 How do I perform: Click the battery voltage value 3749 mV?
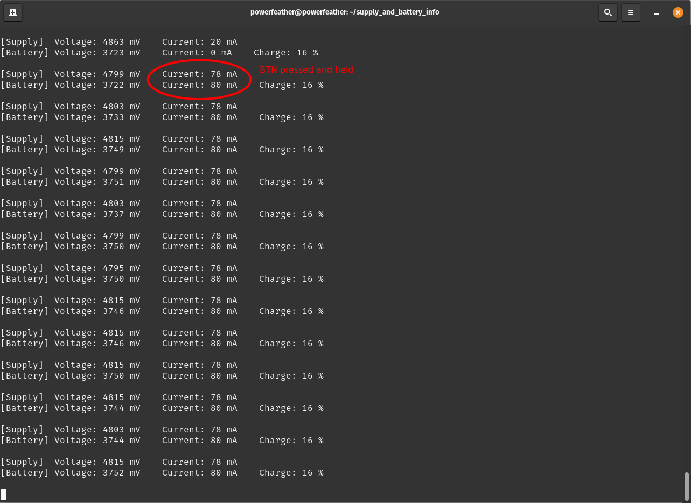[121, 150]
